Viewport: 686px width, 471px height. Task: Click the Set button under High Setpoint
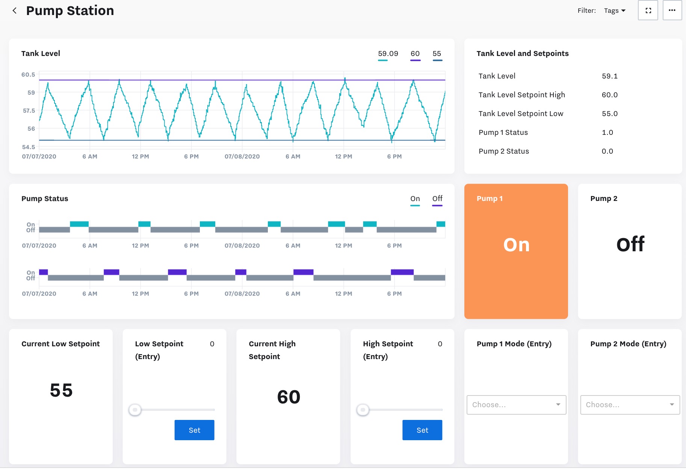(x=422, y=430)
